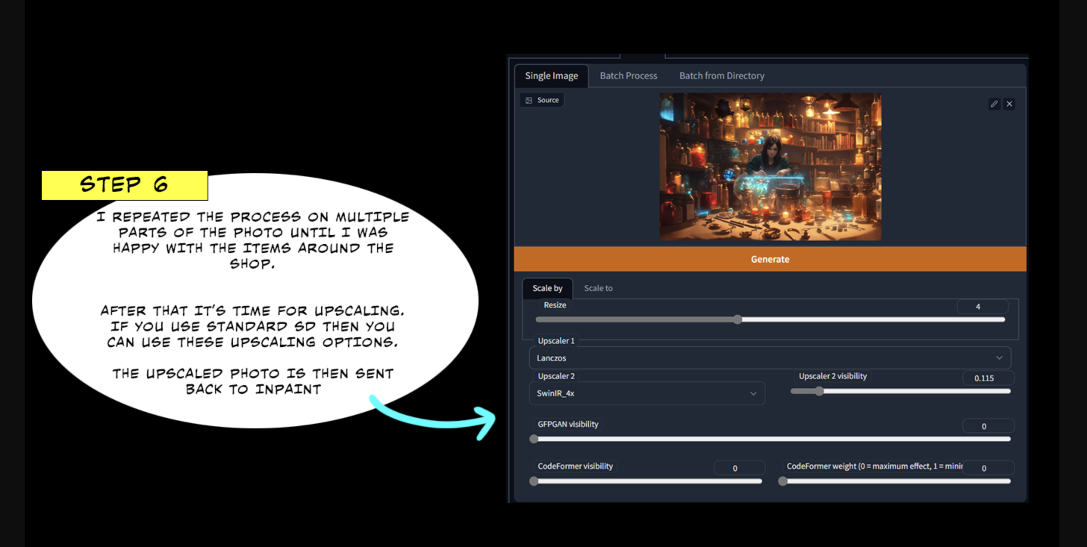Click the pencil edit image icon
1087x547 pixels.
coord(994,104)
